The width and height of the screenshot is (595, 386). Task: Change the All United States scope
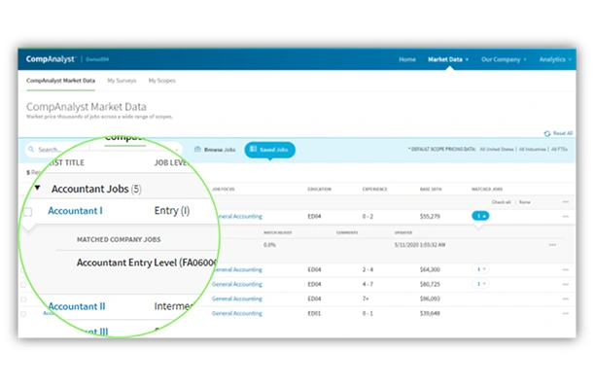(x=497, y=149)
